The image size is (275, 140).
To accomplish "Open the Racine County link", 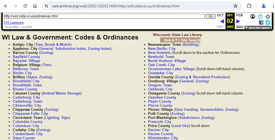I will [161, 134].
